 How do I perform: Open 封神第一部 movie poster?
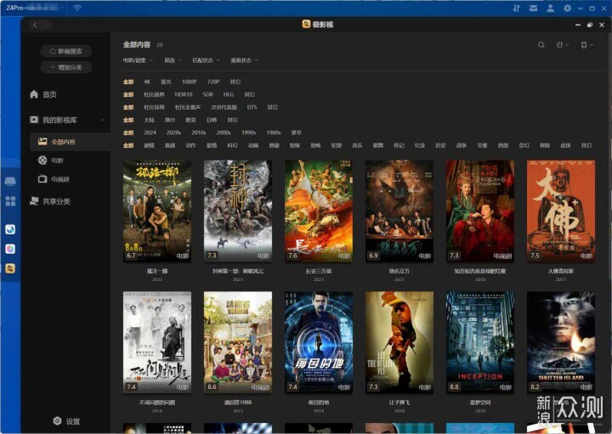click(238, 211)
